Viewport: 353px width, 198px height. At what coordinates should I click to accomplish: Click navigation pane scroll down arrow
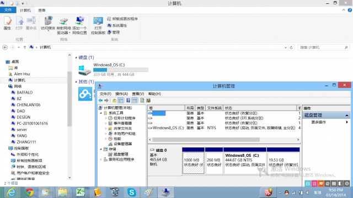click(x=69, y=178)
